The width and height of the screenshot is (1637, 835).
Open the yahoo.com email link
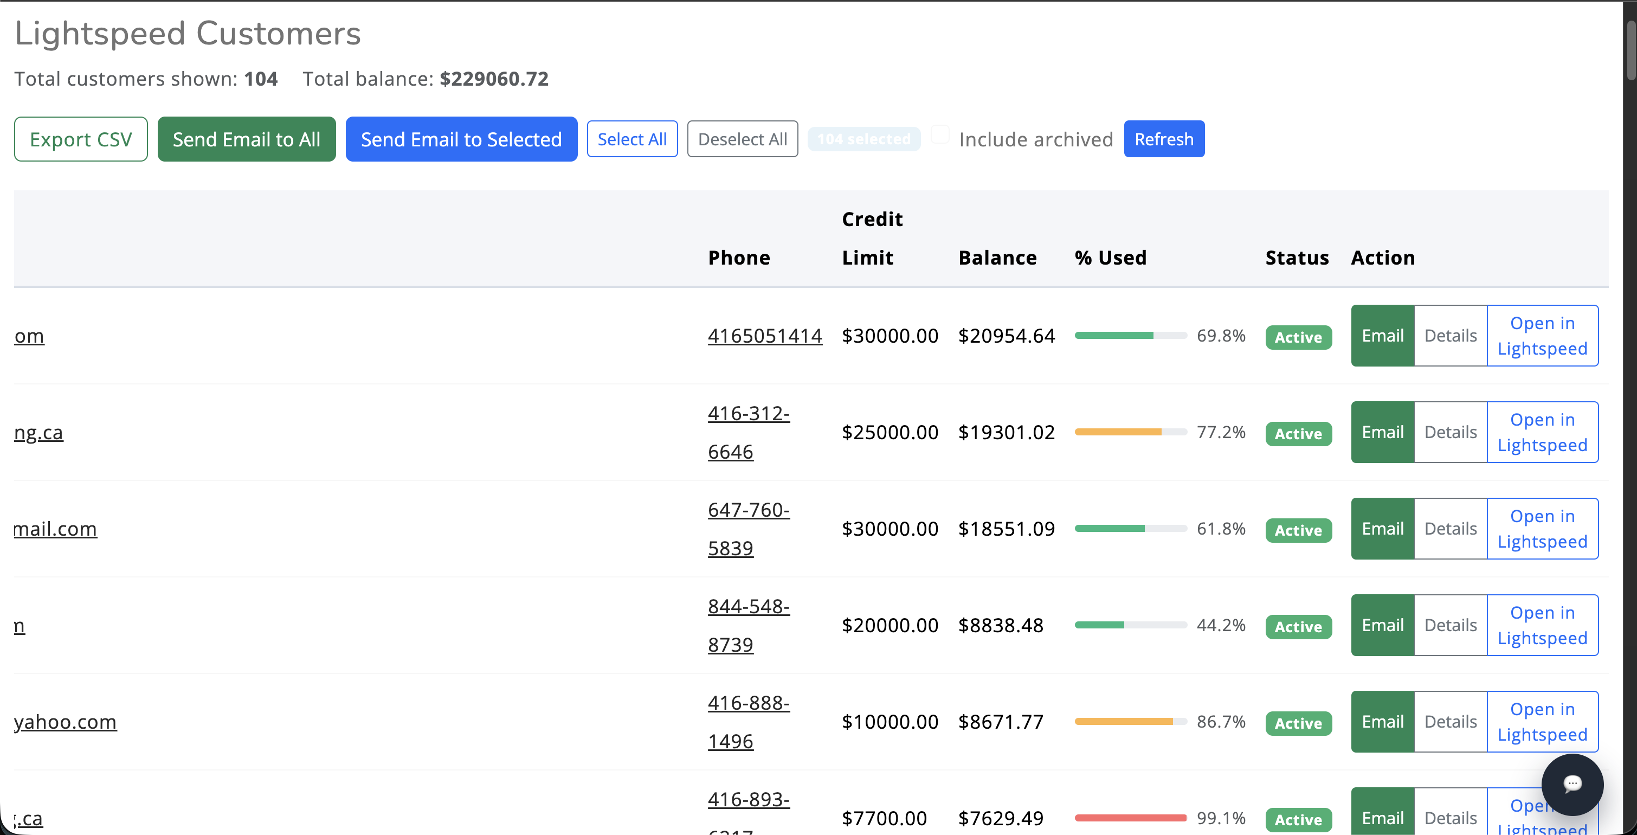point(66,722)
